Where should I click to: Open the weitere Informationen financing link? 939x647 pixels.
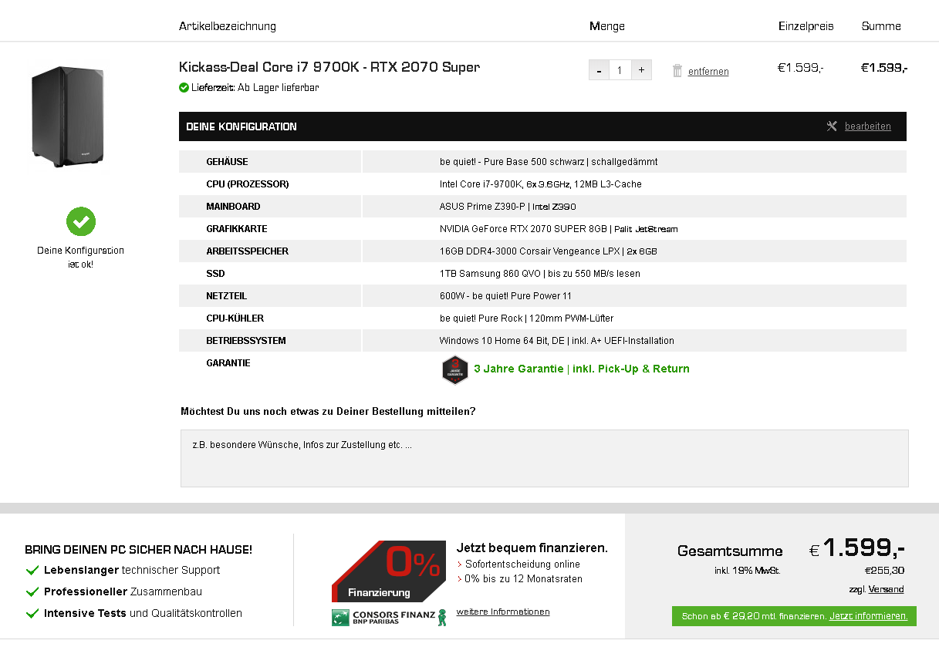tap(503, 612)
